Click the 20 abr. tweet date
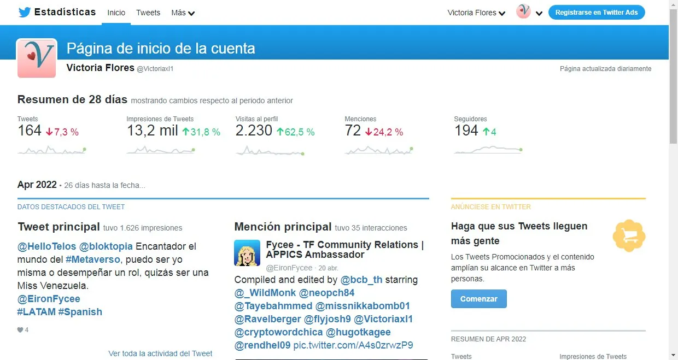The height and width of the screenshot is (360, 678). (329, 268)
